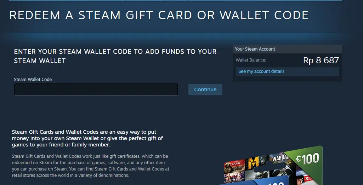Click the Steam Wallet Code input field
This screenshot has height=185, width=363.
[x=96, y=89]
